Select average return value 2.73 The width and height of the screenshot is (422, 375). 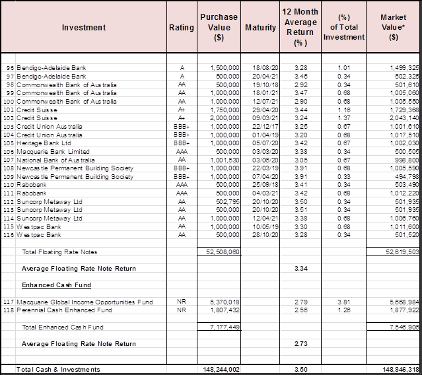(x=301, y=344)
